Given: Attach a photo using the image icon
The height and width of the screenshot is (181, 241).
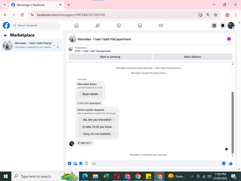Looking at the screenshot, I should (x=75, y=164).
